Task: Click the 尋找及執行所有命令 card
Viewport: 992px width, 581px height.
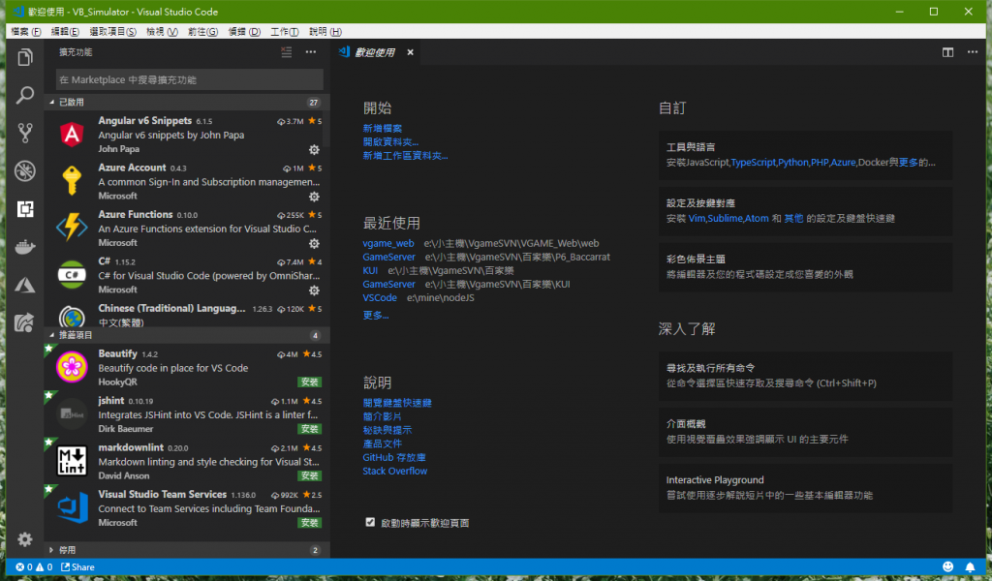Action: point(805,376)
